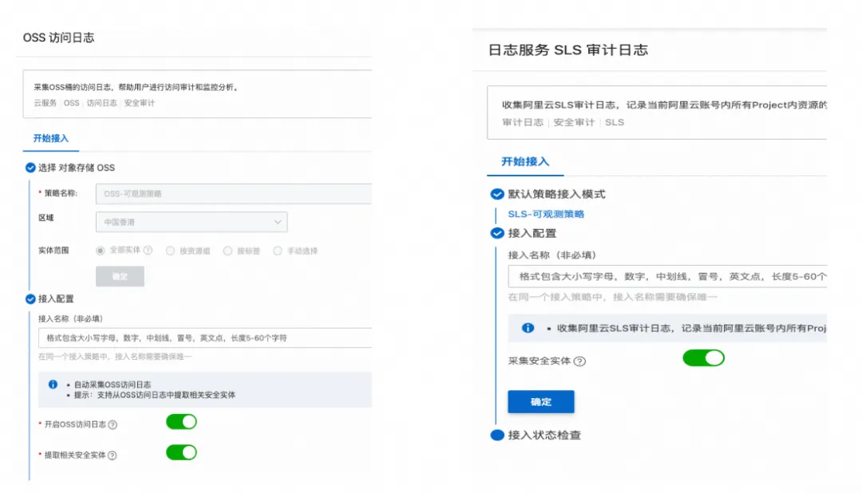This screenshot has height=493, width=862.
Task: Click the 策略名称 input field
Action: coord(234,194)
